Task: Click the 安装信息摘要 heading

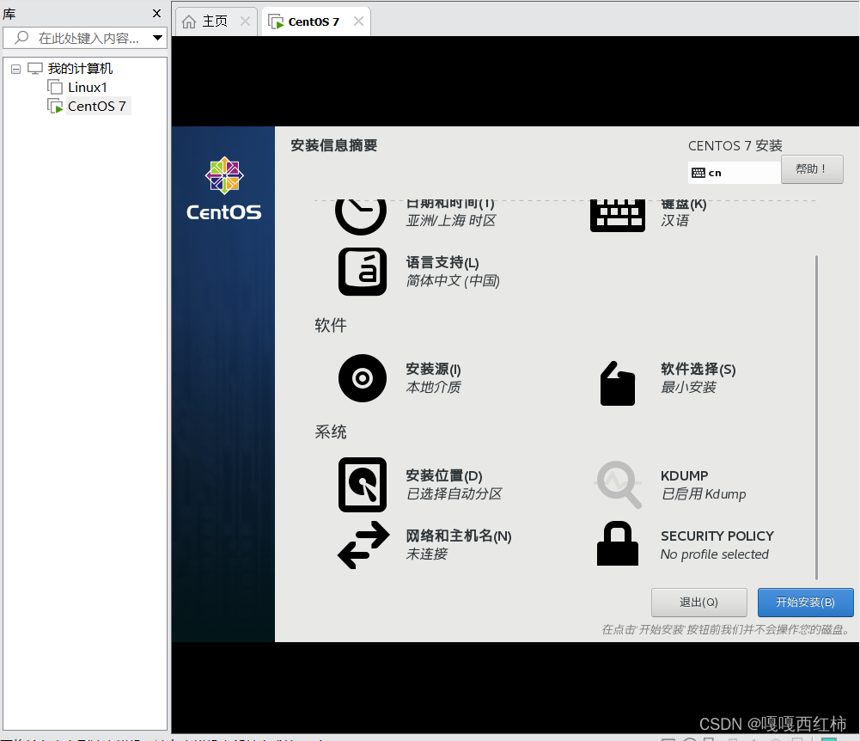Action: pyautogui.click(x=334, y=145)
